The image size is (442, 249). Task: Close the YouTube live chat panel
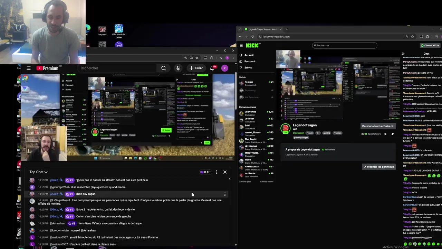(225, 172)
